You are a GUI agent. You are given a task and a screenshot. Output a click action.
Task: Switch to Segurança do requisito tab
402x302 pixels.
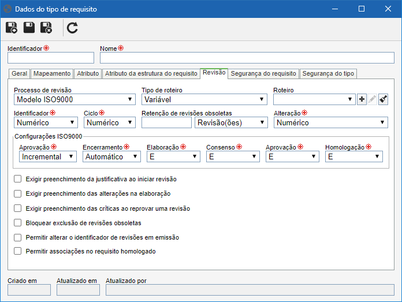point(263,73)
